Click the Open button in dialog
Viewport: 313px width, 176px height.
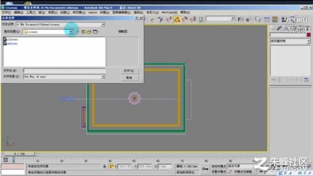coord(130,71)
